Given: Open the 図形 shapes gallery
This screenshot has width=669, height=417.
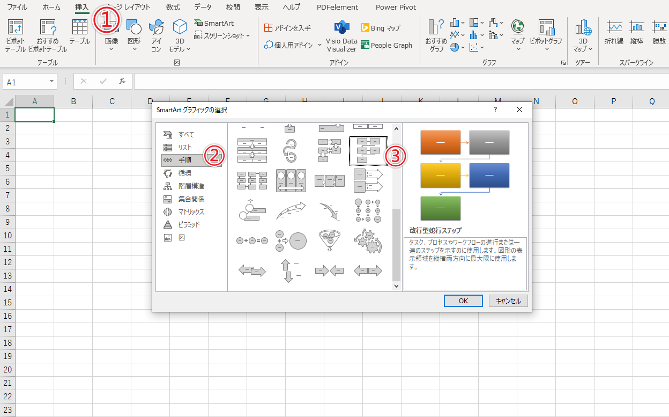Looking at the screenshot, I should coord(134,35).
